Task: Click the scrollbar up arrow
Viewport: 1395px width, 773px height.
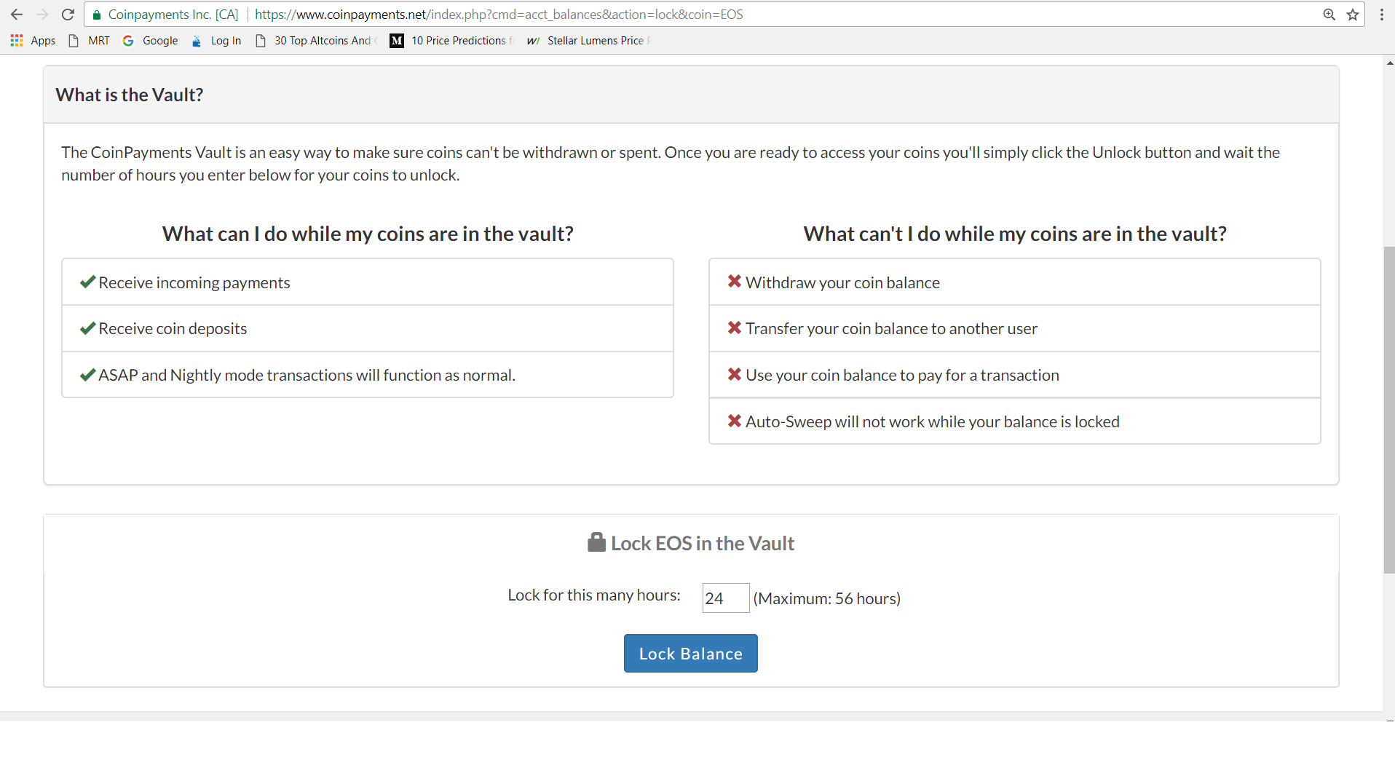Action: pyautogui.click(x=1389, y=63)
